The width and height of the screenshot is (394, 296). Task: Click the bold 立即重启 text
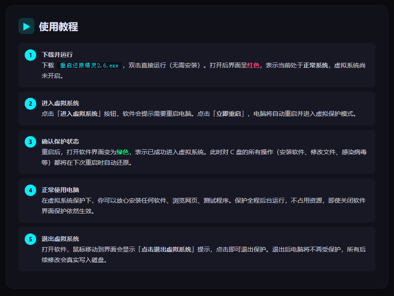(228, 114)
